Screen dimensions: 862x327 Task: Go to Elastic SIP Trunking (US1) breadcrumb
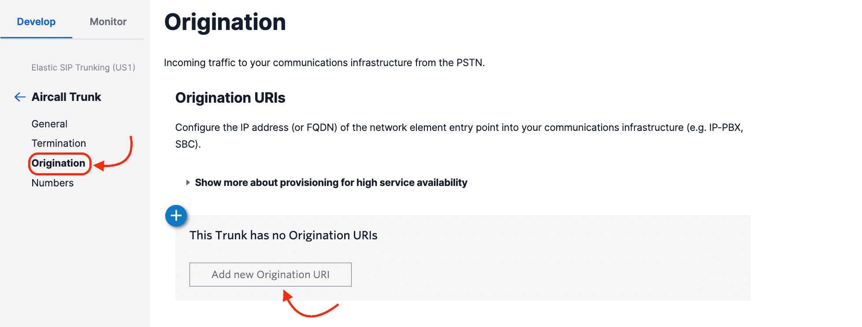(x=83, y=67)
